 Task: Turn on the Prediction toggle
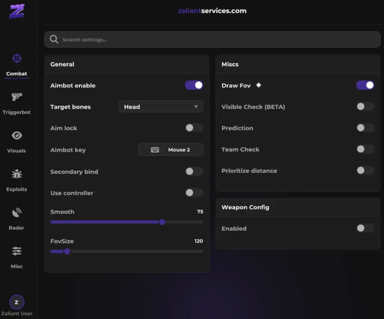coord(365,128)
